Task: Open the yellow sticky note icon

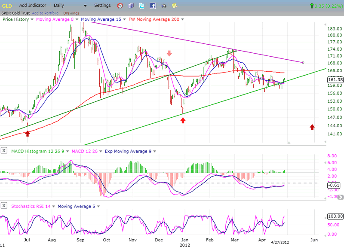Action: click(x=174, y=6)
